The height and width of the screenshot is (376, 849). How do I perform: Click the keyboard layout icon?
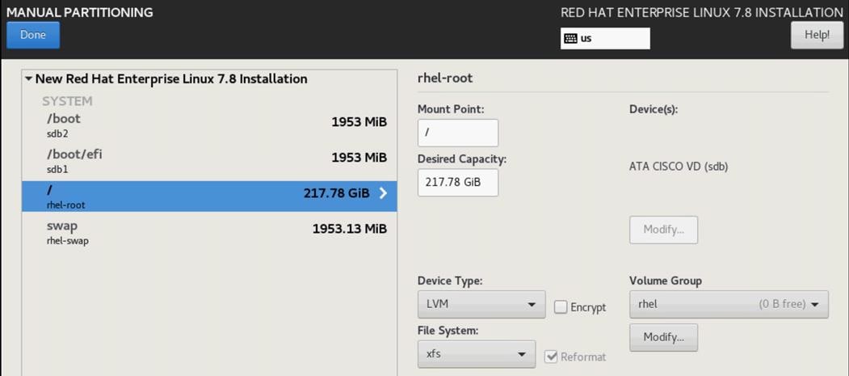point(570,39)
